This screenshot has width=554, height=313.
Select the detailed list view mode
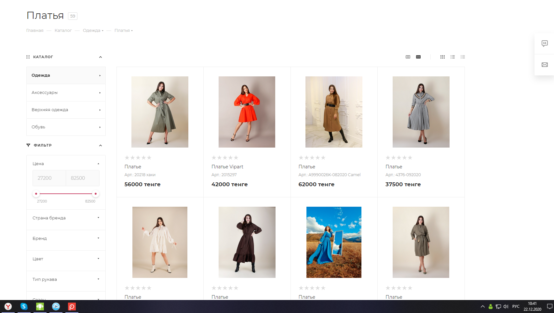tap(453, 57)
